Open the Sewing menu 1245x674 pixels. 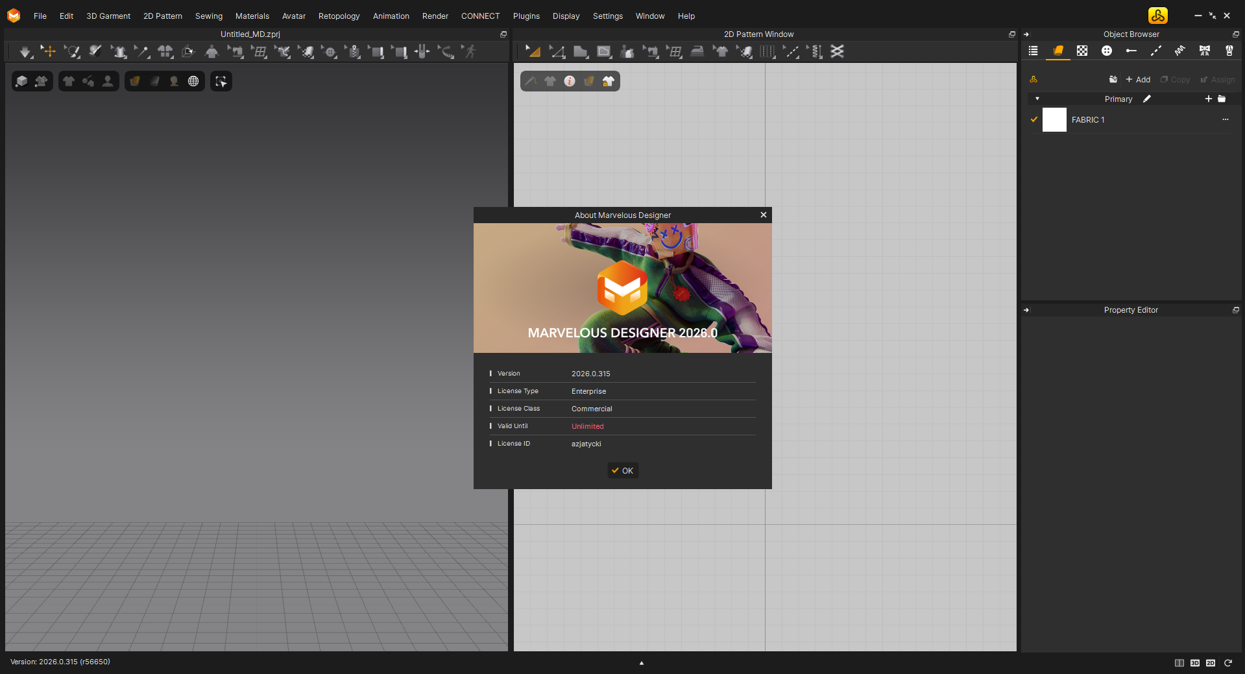coord(209,16)
